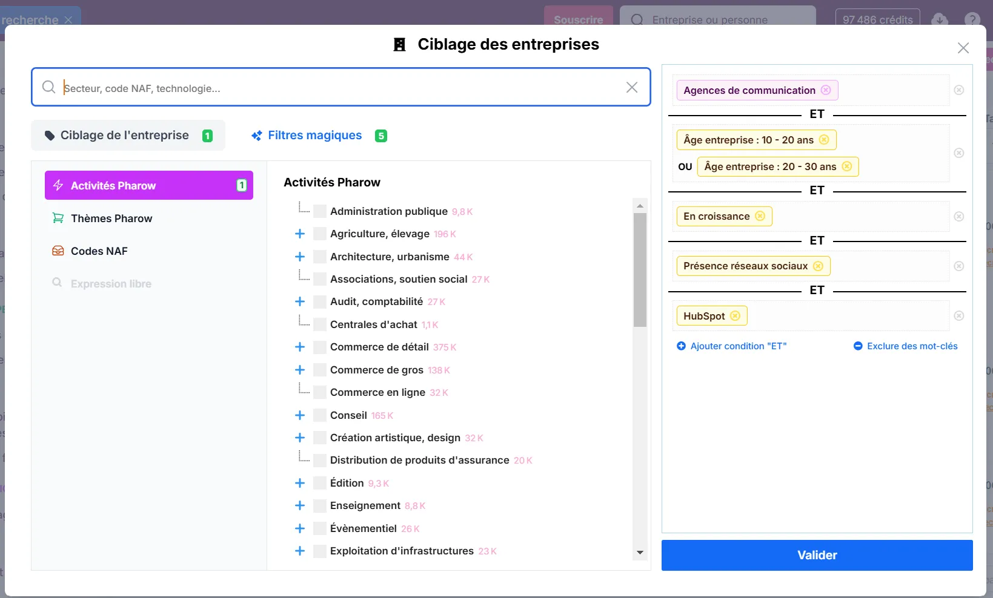Expand the Édition category
The height and width of the screenshot is (598, 993).
(x=300, y=483)
